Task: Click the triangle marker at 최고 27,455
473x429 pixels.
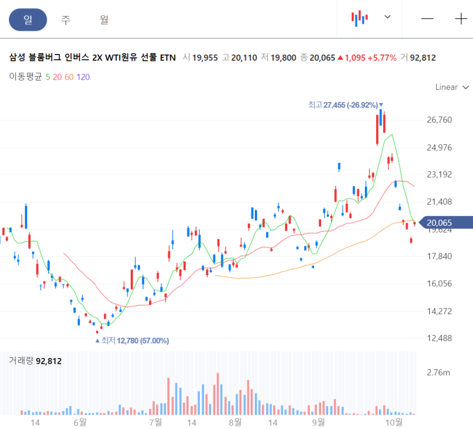Action: [381, 106]
